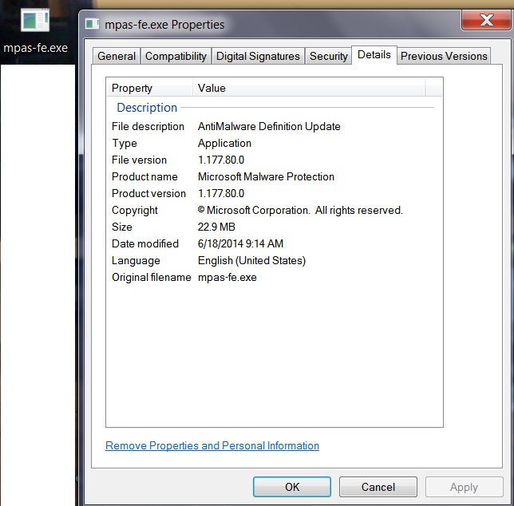Click the 6/18/2014 9:14 AM value
The image size is (514, 506).
click(x=240, y=243)
